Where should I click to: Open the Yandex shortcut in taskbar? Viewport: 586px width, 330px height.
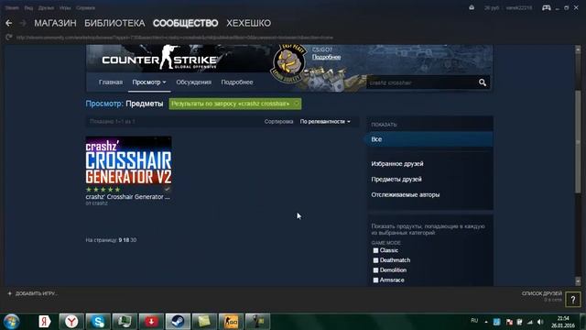(45, 322)
